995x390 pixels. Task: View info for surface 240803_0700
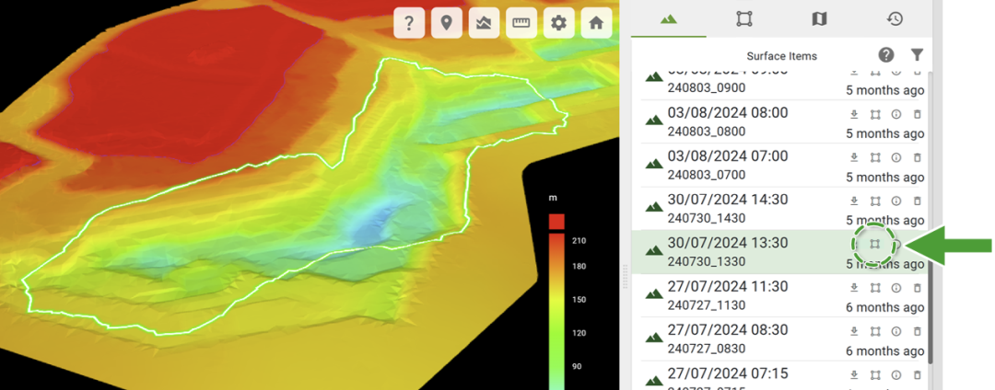pyautogui.click(x=896, y=157)
